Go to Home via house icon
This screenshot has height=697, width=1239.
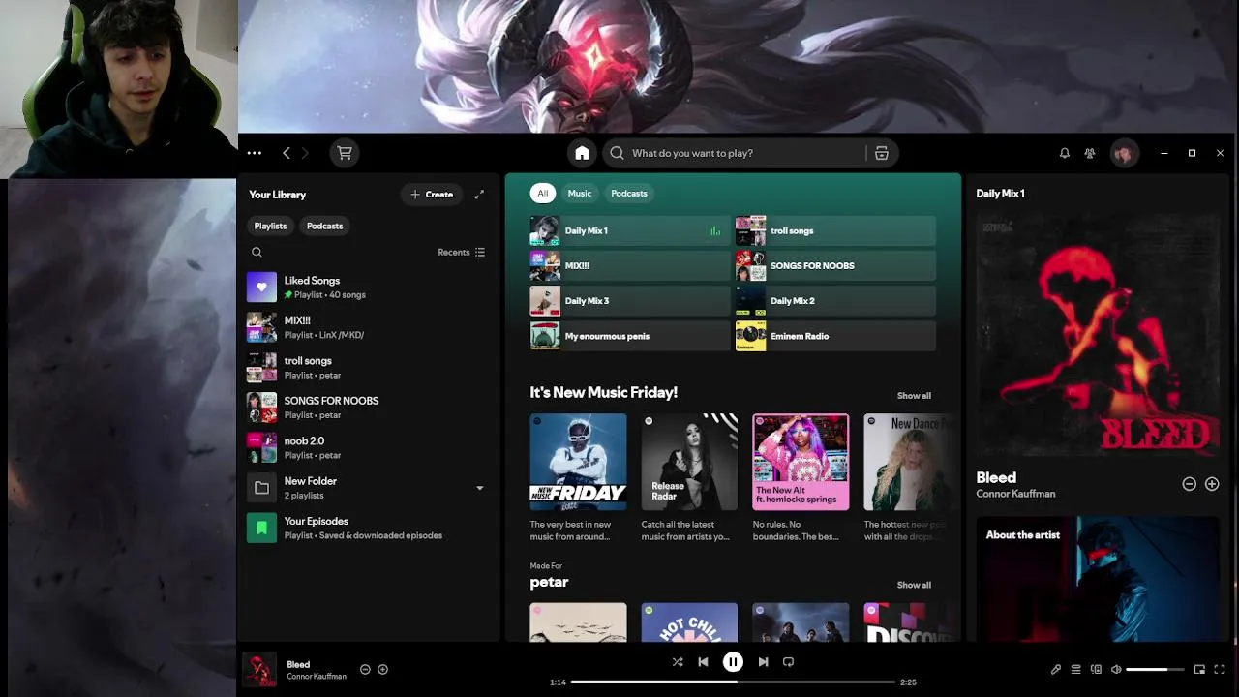[582, 153]
